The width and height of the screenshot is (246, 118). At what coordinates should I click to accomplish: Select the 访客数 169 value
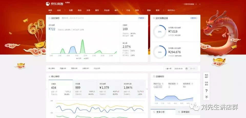coord(125,29)
